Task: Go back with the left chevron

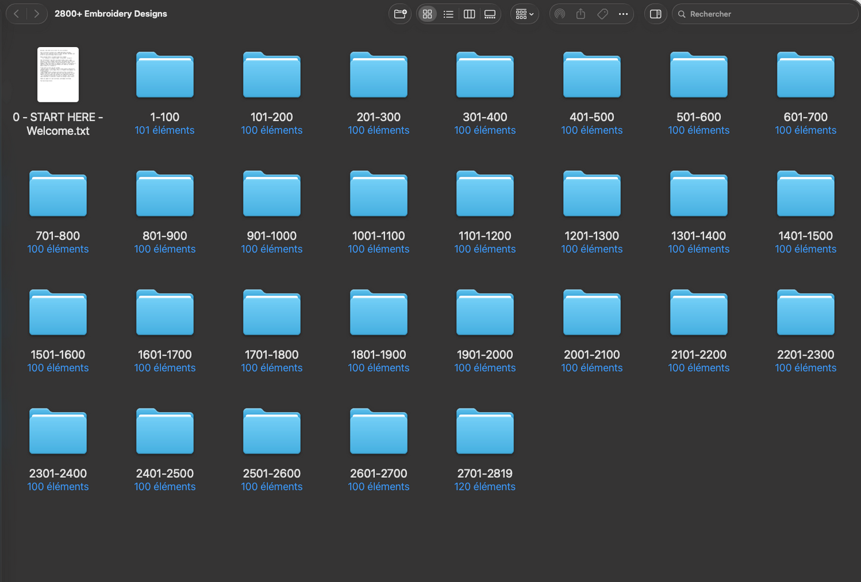Action: coord(17,14)
